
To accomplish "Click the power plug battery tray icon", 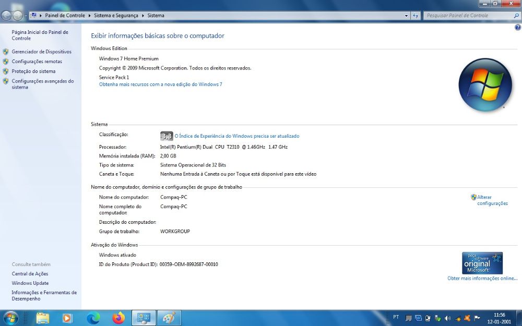I will point(428,318).
